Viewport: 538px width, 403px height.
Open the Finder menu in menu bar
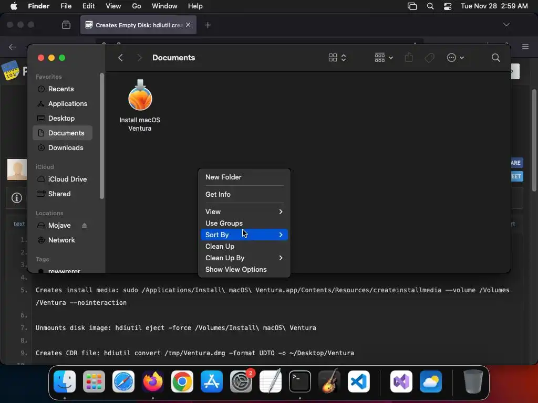pos(39,6)
